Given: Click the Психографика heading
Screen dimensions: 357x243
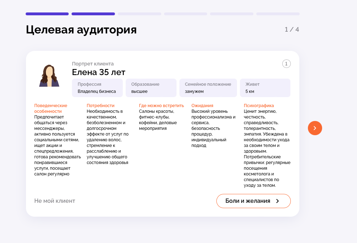Looking at the screenshot, I should [x=259, y=106].
